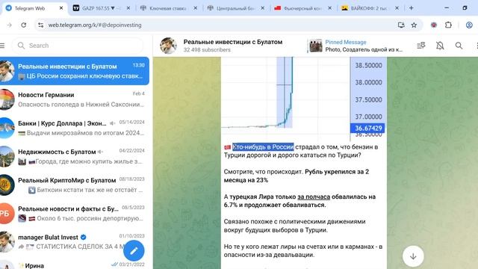Open the Ирина chat
Viewport: 478px width, 269px height.
click(x=75, y=265)
